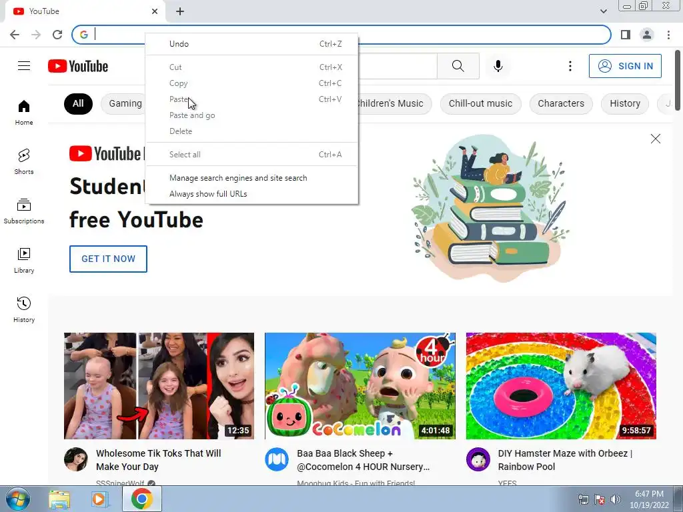Click Chrome icon in taskbar
683x512 pixels.
coord(142,499)
